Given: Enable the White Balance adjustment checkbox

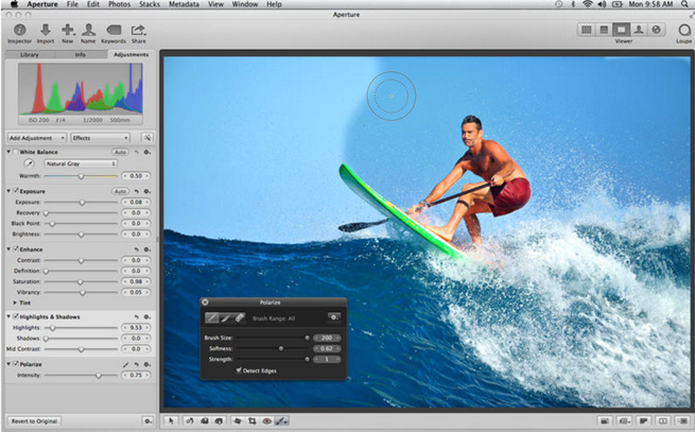Looking at the screenshot, I should pyautogui.click(x=16, y=152).
